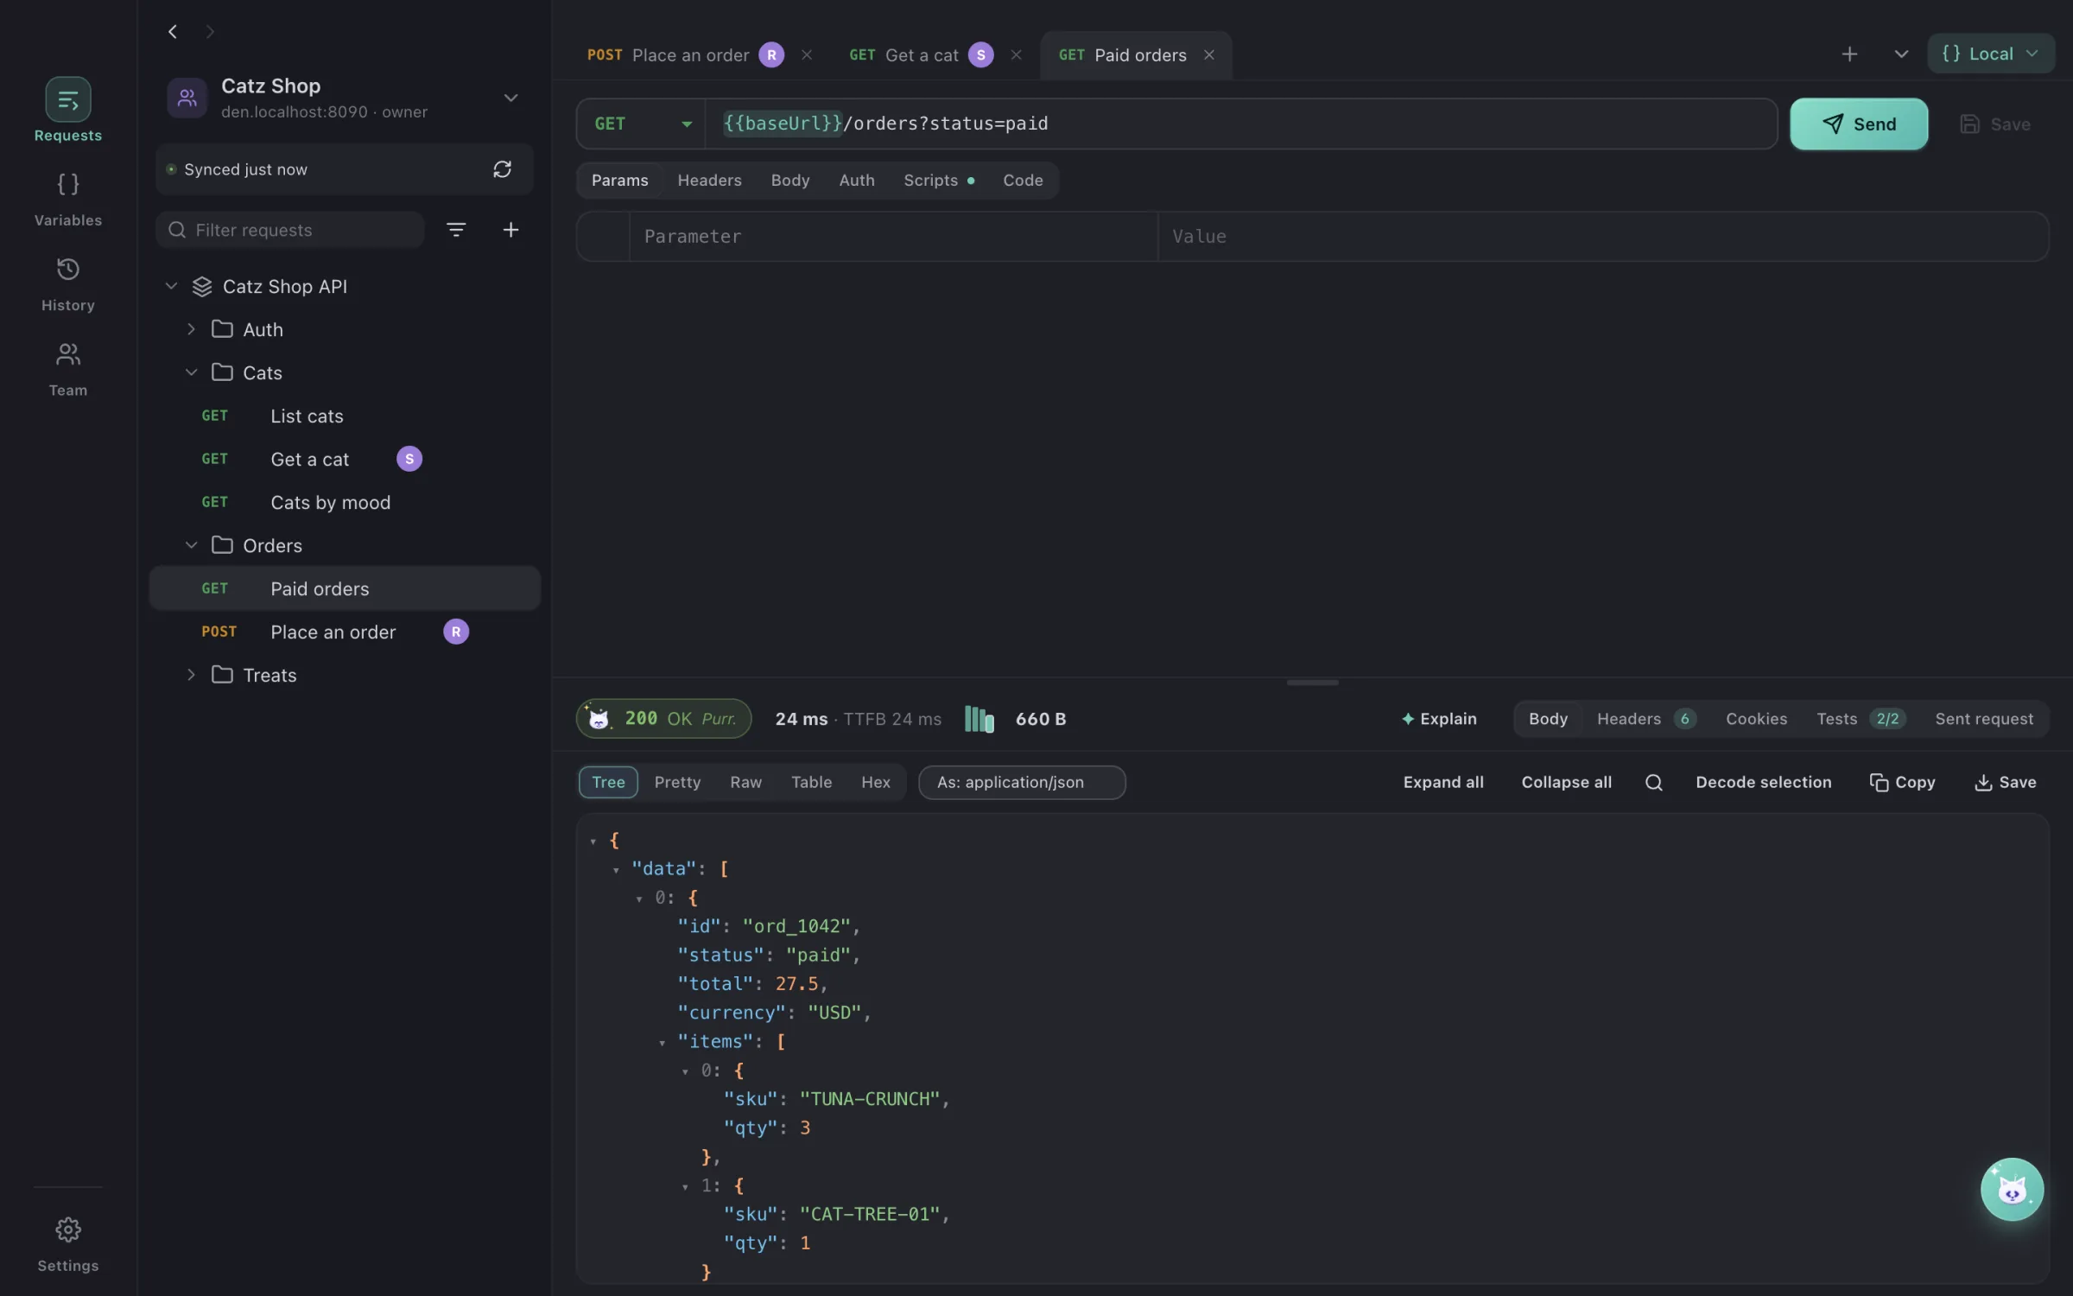This screenshot has width=2073, height=1296.
Task: Add a new request with plus icon in sidebar
Action: coord(510,230)
